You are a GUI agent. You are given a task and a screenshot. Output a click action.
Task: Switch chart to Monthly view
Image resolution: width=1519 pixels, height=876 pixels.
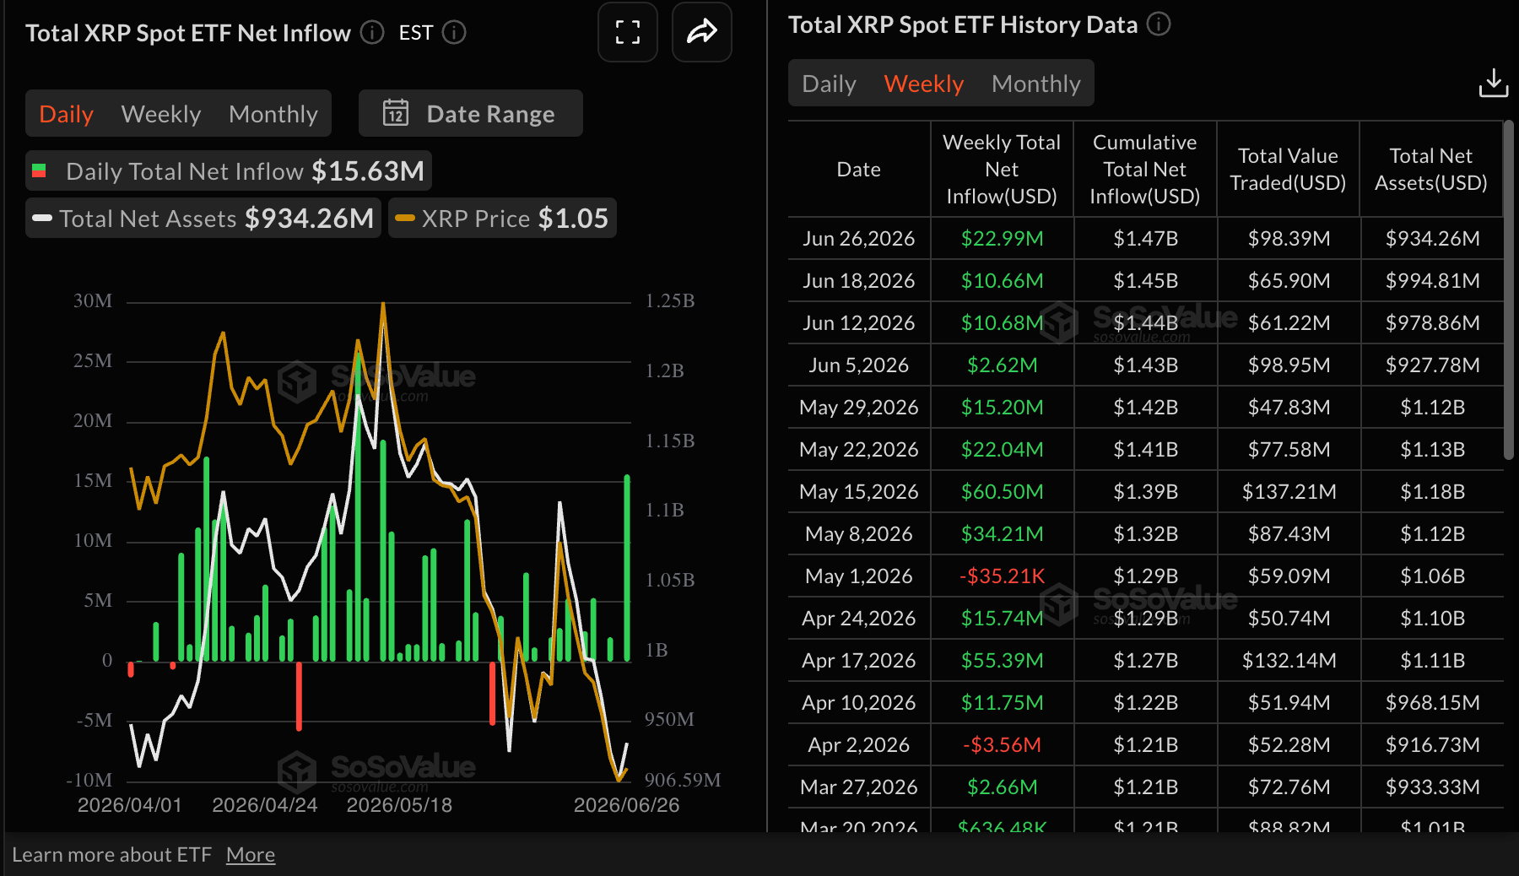pyautogui.click(x=273, y=114)
